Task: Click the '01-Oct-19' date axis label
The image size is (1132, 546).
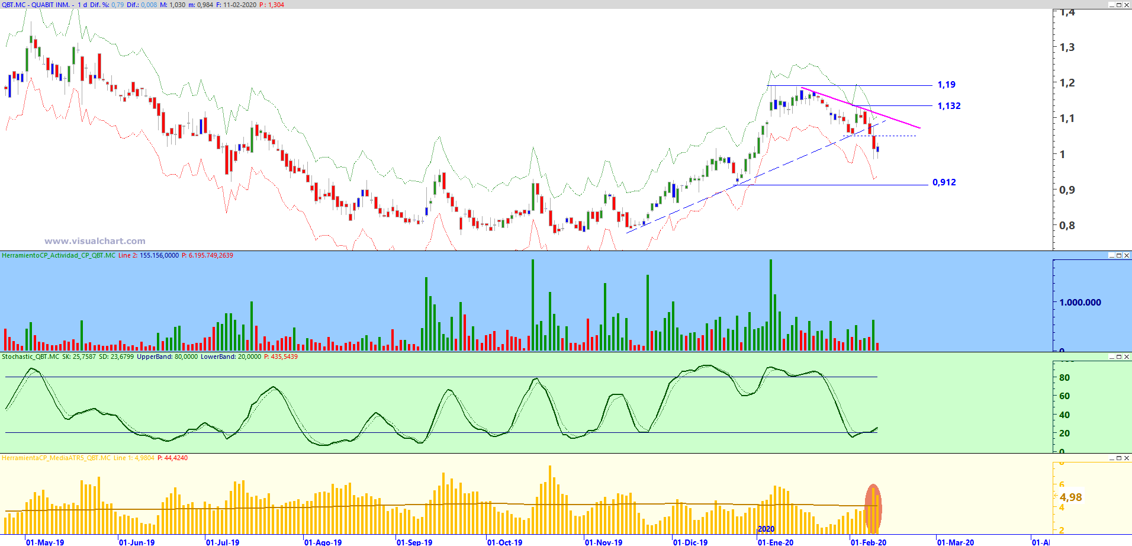Action: (x=505, y=542)
